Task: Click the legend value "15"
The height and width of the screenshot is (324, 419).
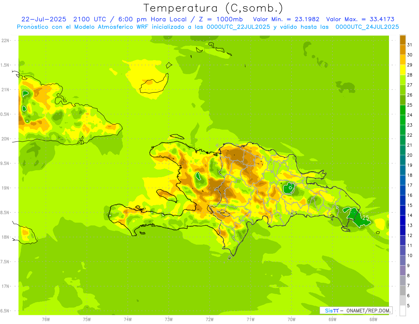Action: [410, 205]
